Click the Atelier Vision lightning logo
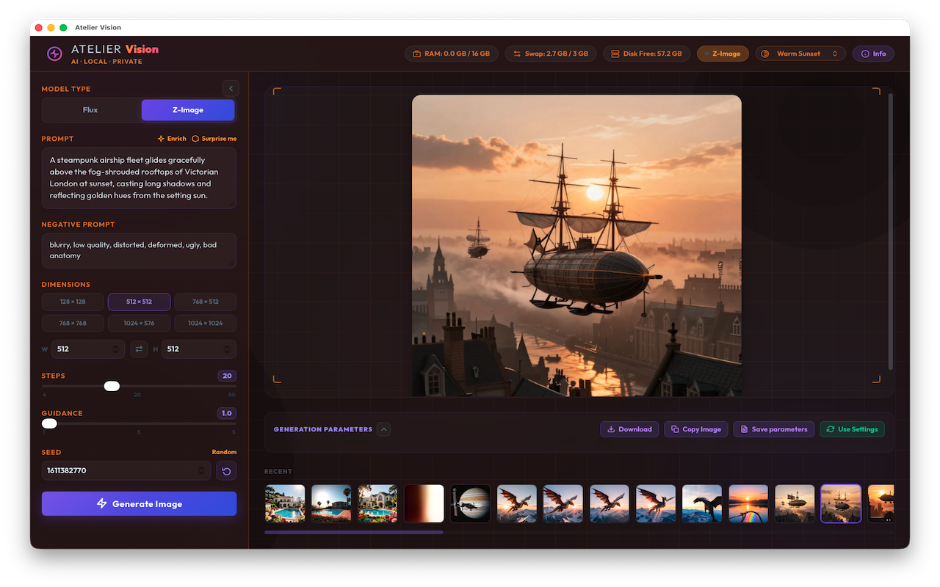This screenshot has height=587, width=940. [54, 54]
